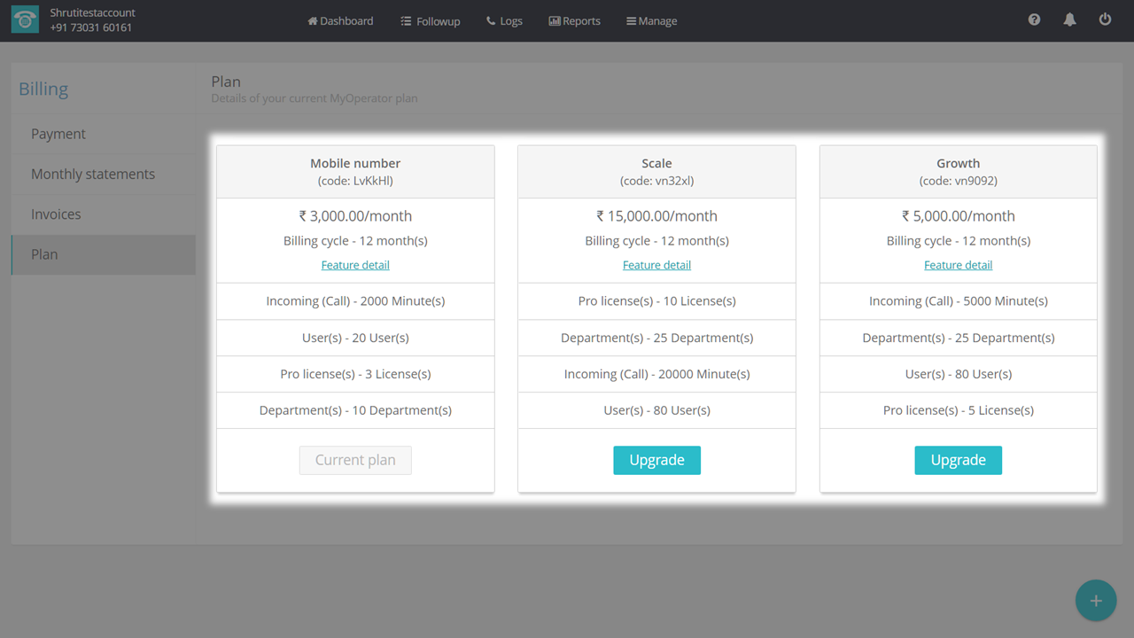The height and width of the screenshot is (638, 1134).
Task: Open the Logs menu item
Action: [504, 20]
